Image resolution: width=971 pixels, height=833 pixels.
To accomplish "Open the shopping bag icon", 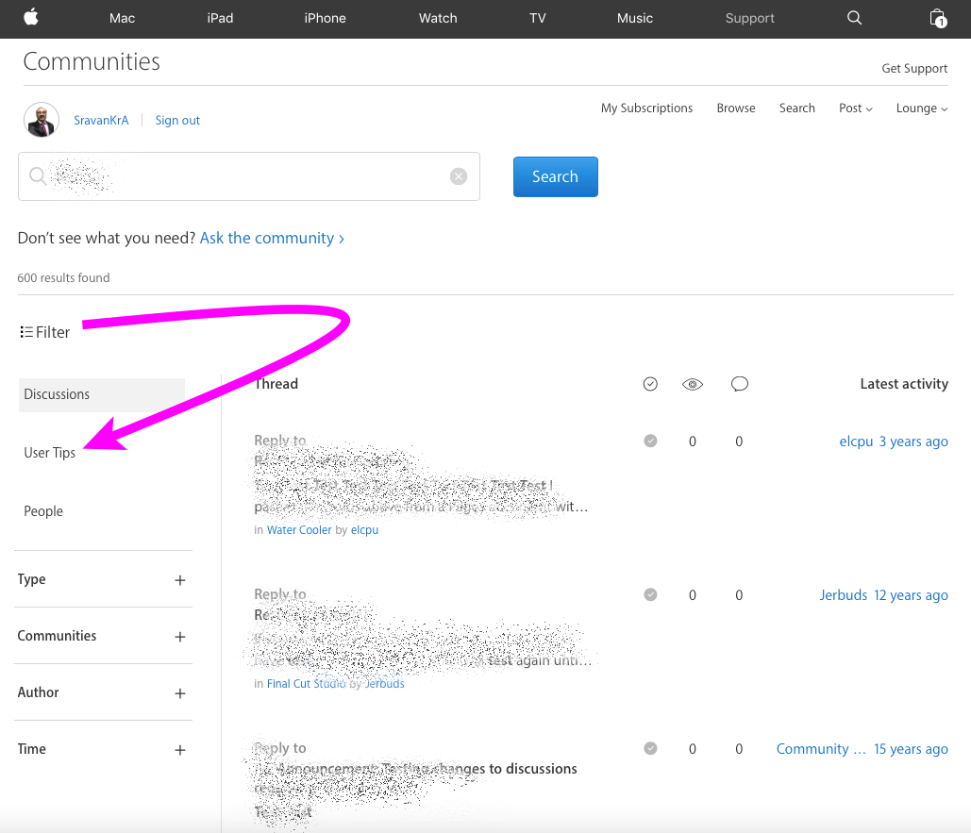I will [x=938, y=18].
